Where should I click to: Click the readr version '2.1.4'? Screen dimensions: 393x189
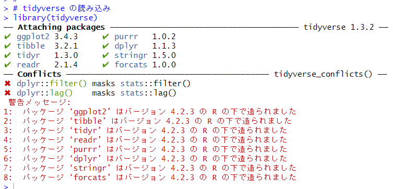[66, 65]
